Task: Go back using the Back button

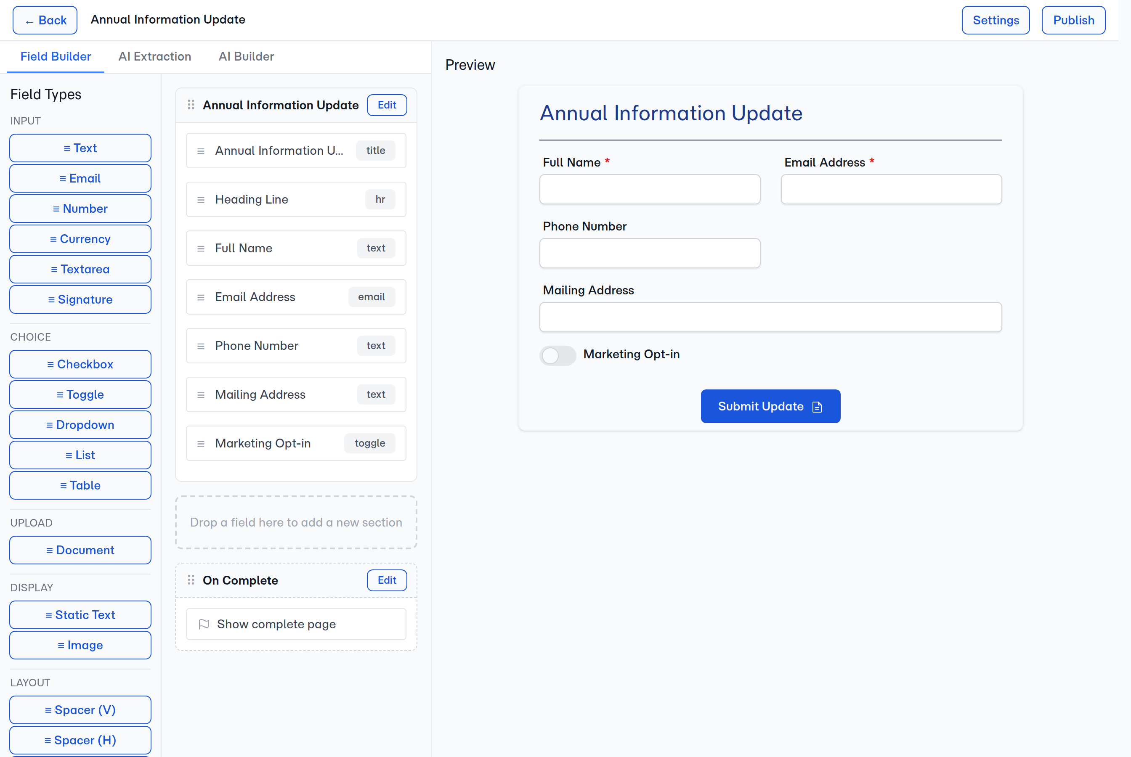Action: pyautogui.click(x=45, y=20)
